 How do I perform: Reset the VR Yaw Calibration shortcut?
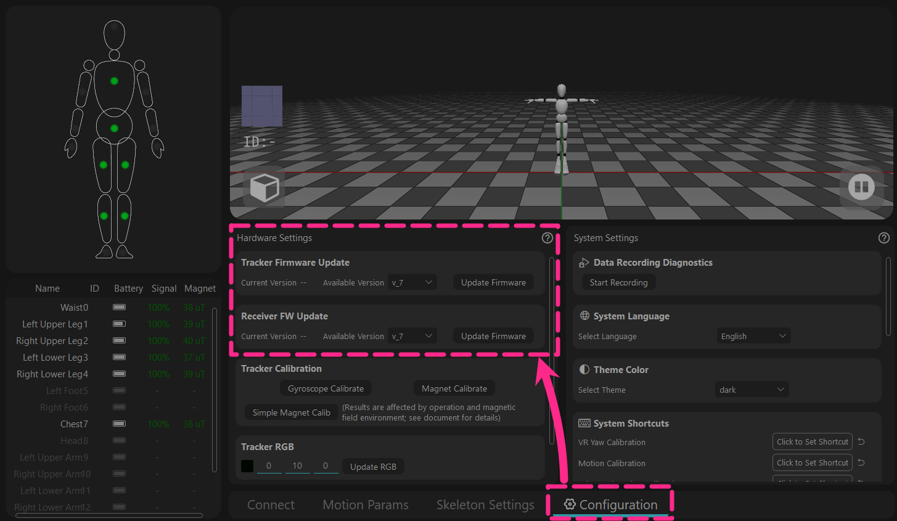(861, 442)
